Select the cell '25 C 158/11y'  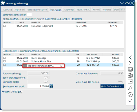pyautogui.click(x=93, y=61)
